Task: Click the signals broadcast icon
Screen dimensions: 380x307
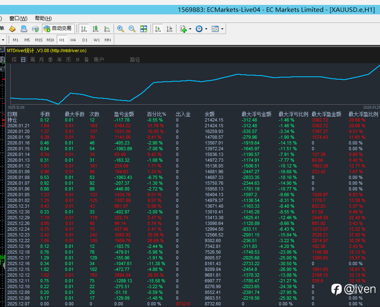Action: pos(35,29)
